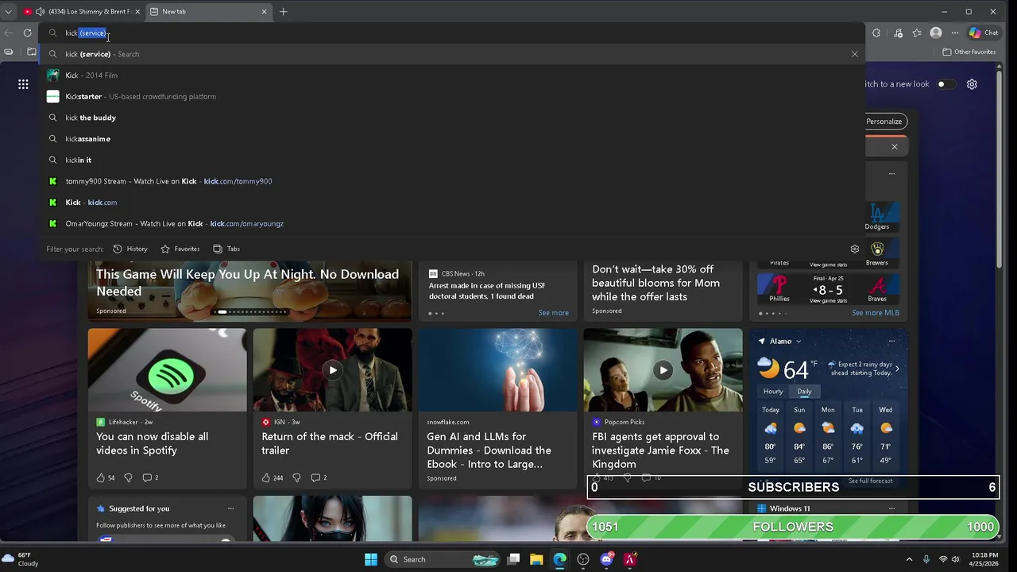Click the taskbar Search box
Viewport: 1017px width, 572px height.
click(x=441, y=559)
